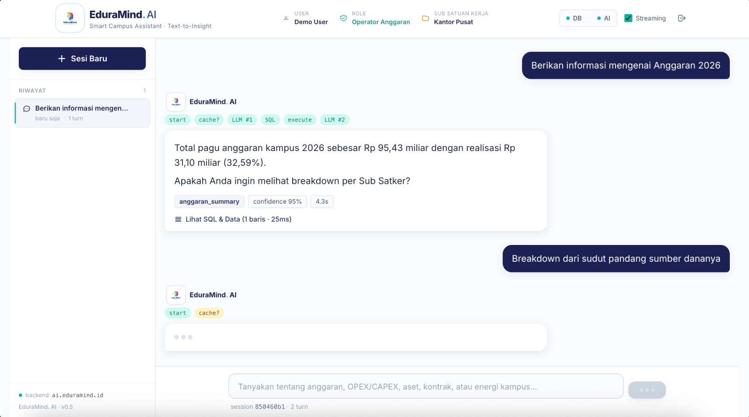Click the list icon beside Lihat SQL & Data
749x417 pixels.
point(178,219)
